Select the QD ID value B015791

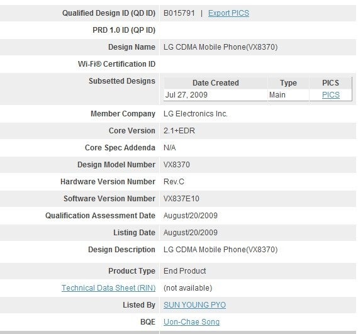179,13
